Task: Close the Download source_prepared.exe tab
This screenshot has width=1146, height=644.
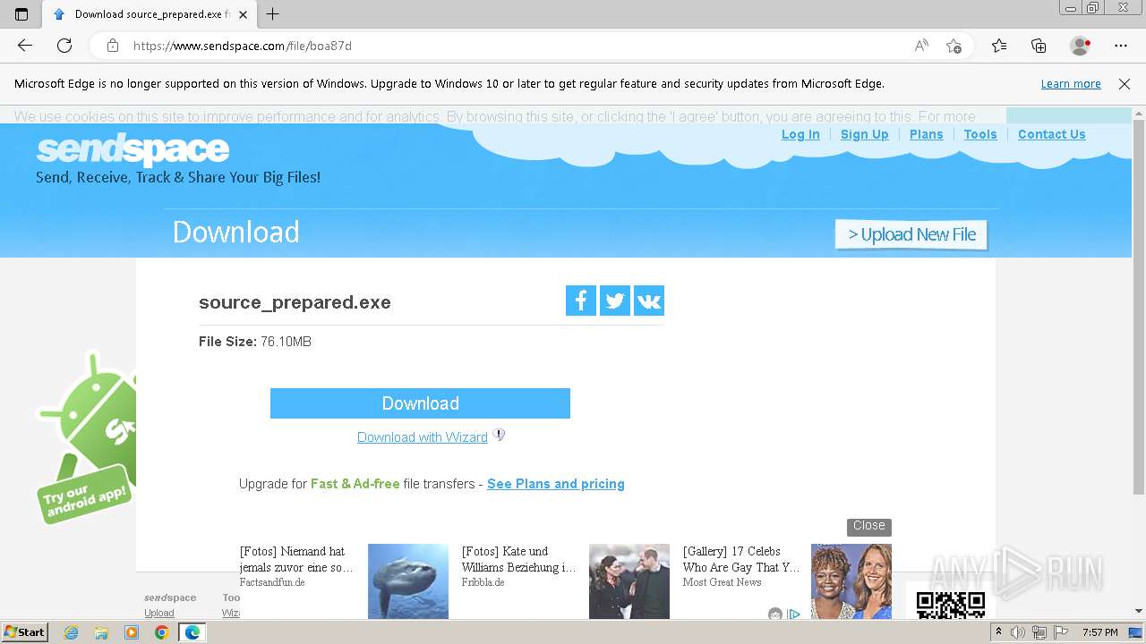Action: (x=243, y=14)
